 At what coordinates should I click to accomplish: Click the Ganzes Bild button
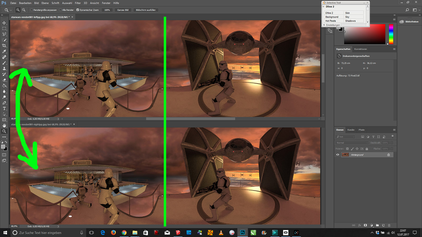[123, 10]
